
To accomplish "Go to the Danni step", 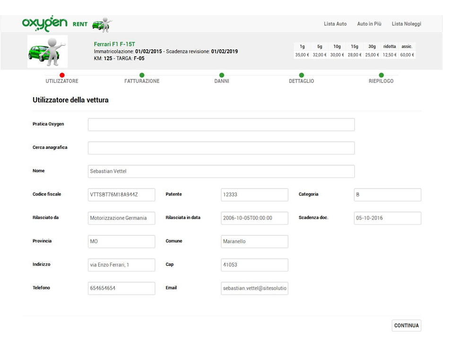I will (x=222, y=81).
